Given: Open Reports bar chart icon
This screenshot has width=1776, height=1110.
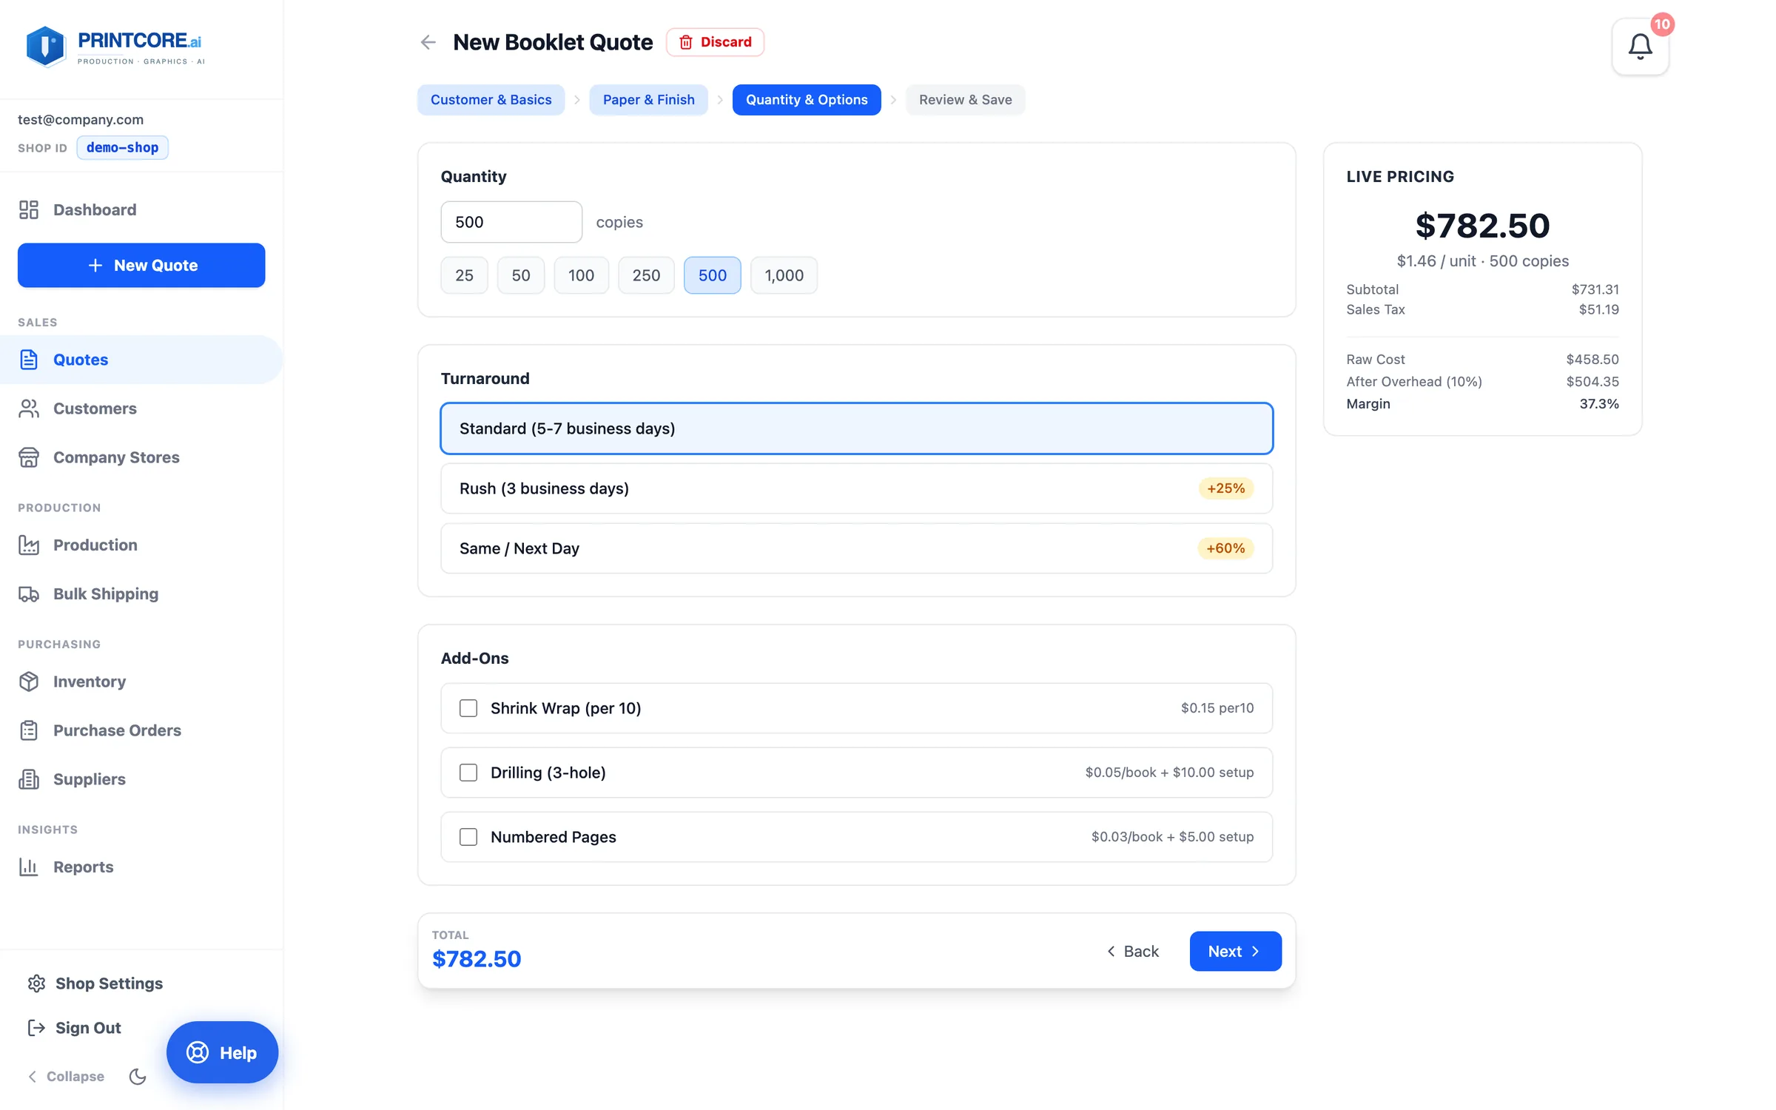Looking at the screenshot, I should (29, 867).
